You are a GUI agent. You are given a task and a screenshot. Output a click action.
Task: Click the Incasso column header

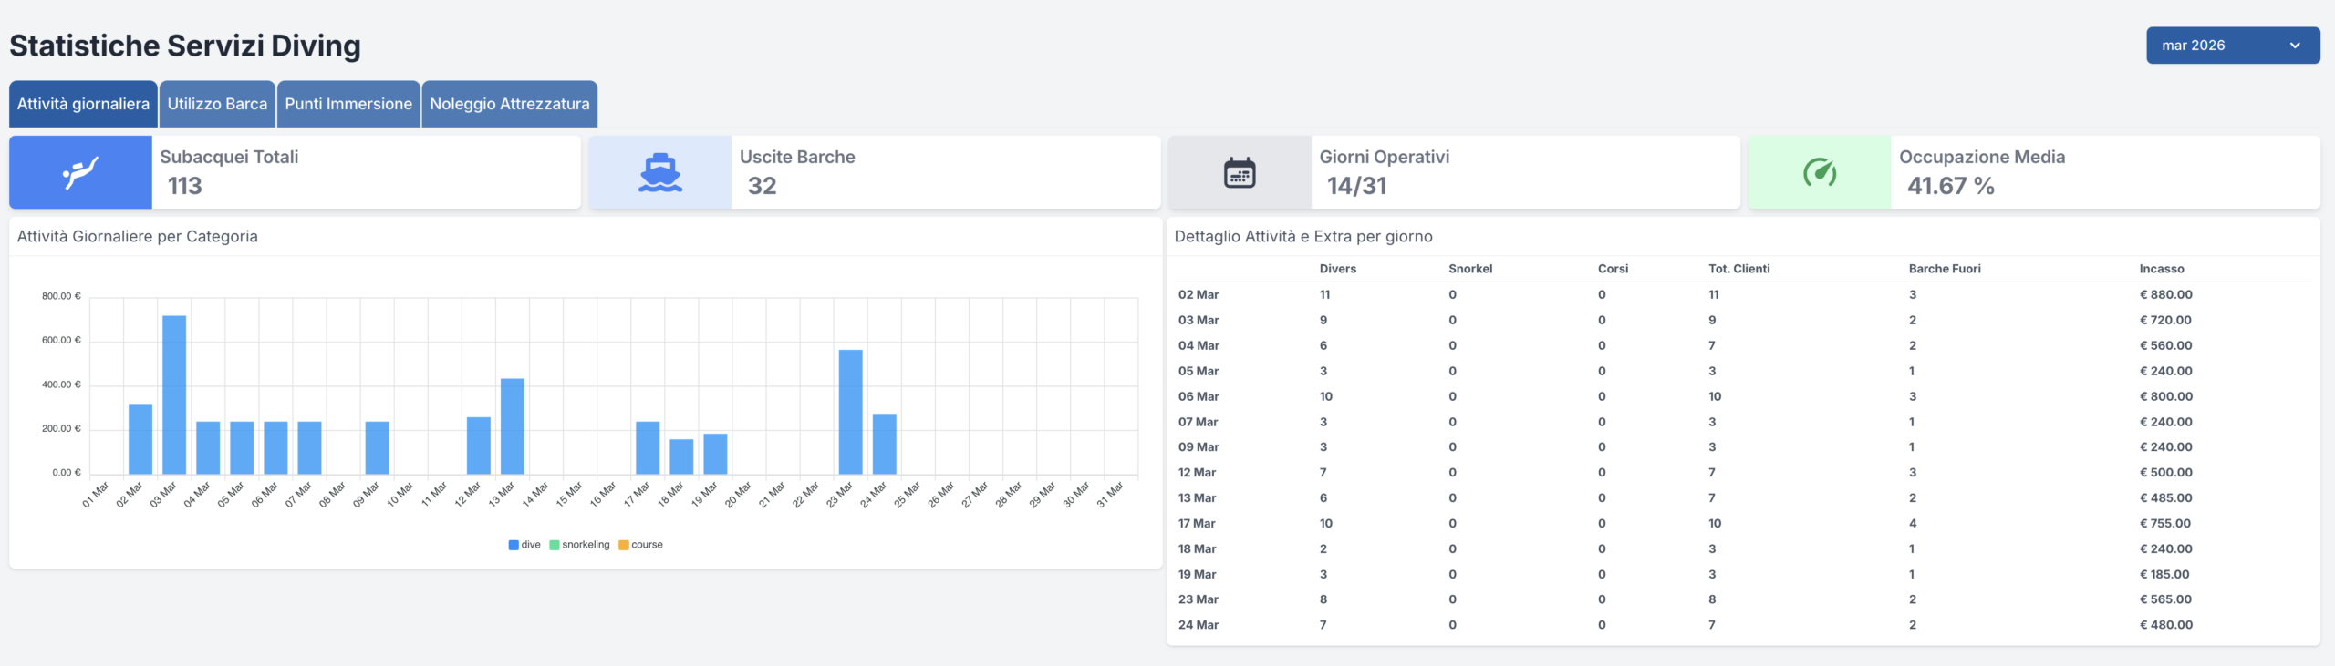tap(2161, 269)
